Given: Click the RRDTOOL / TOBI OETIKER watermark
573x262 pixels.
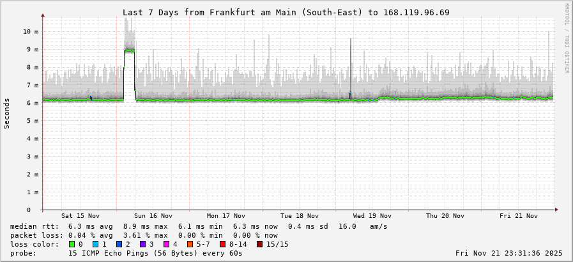Looking at the screenshot, I should (567, 38).
